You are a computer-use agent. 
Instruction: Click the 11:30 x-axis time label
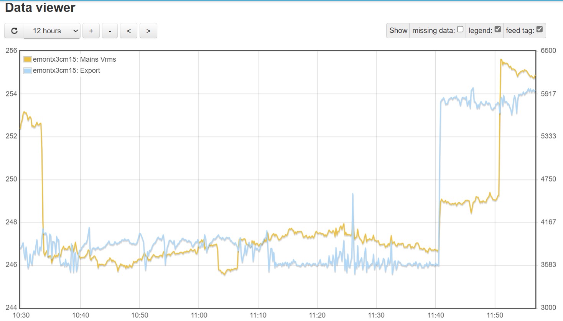376,315
